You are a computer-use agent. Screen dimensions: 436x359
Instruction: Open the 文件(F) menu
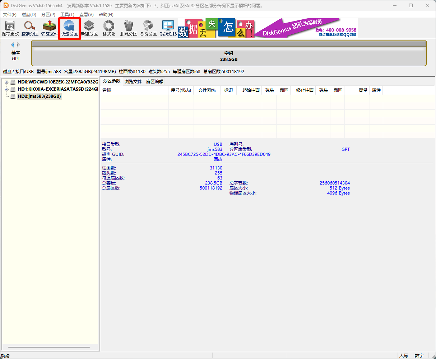(x=10, y=15)
